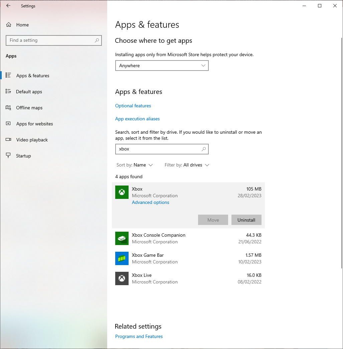
Task: Click the Video playback camera icon
Action: click(8, 139)
